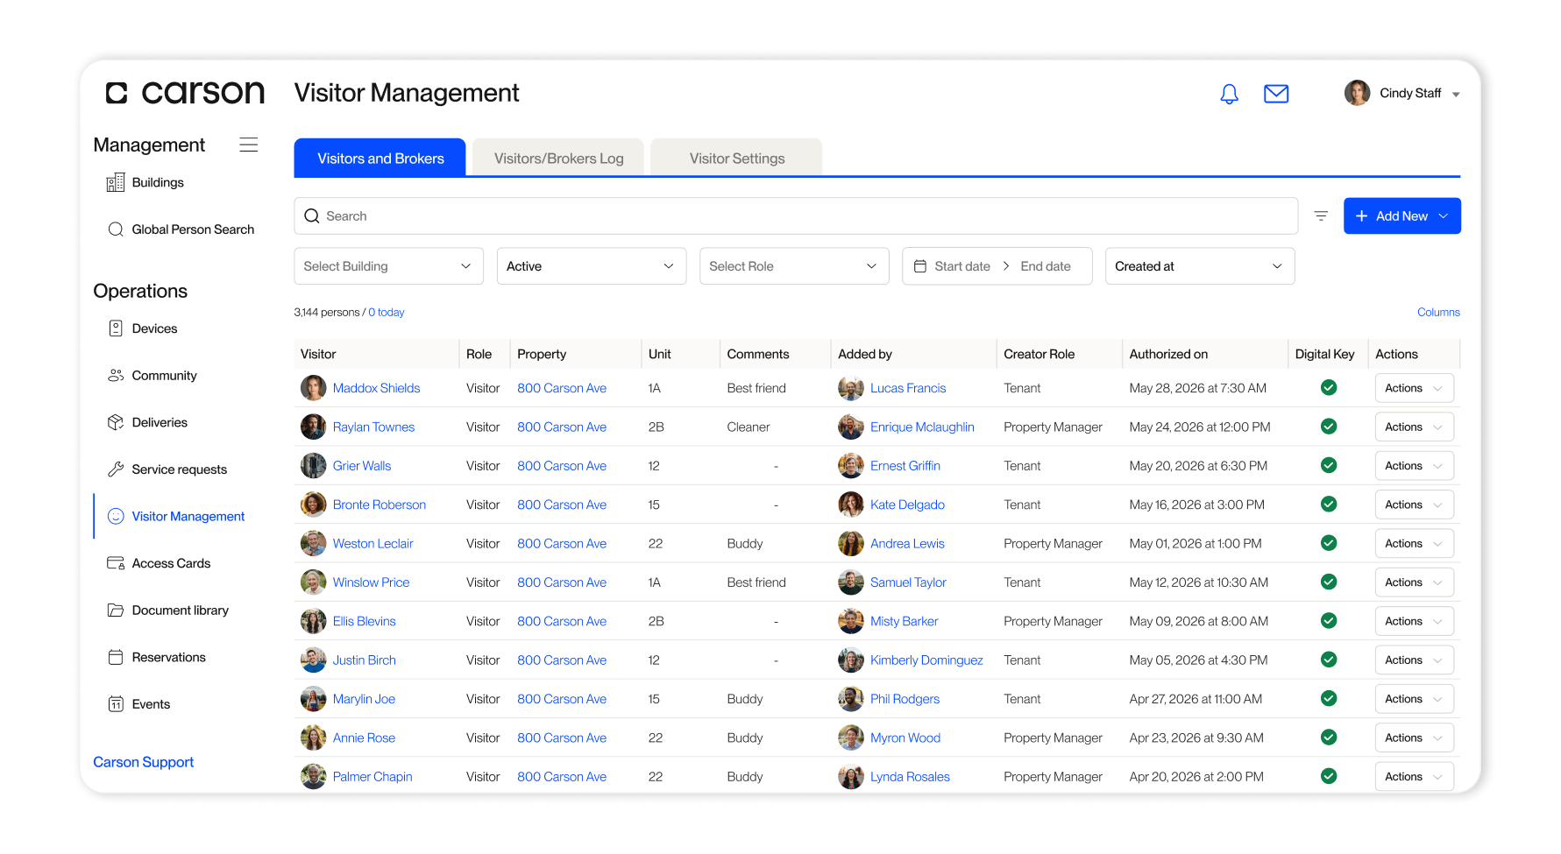Viewport: 1561px width, 854px height.
Task: Click the End date field
Action: click(1046, 266)
